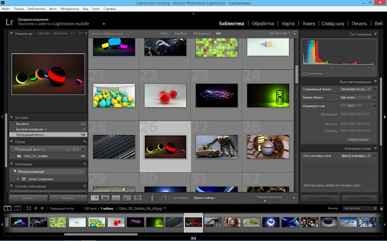Toggle the second window display button 2
Viewport: 387px width, 241px height.
pos(16,208)
